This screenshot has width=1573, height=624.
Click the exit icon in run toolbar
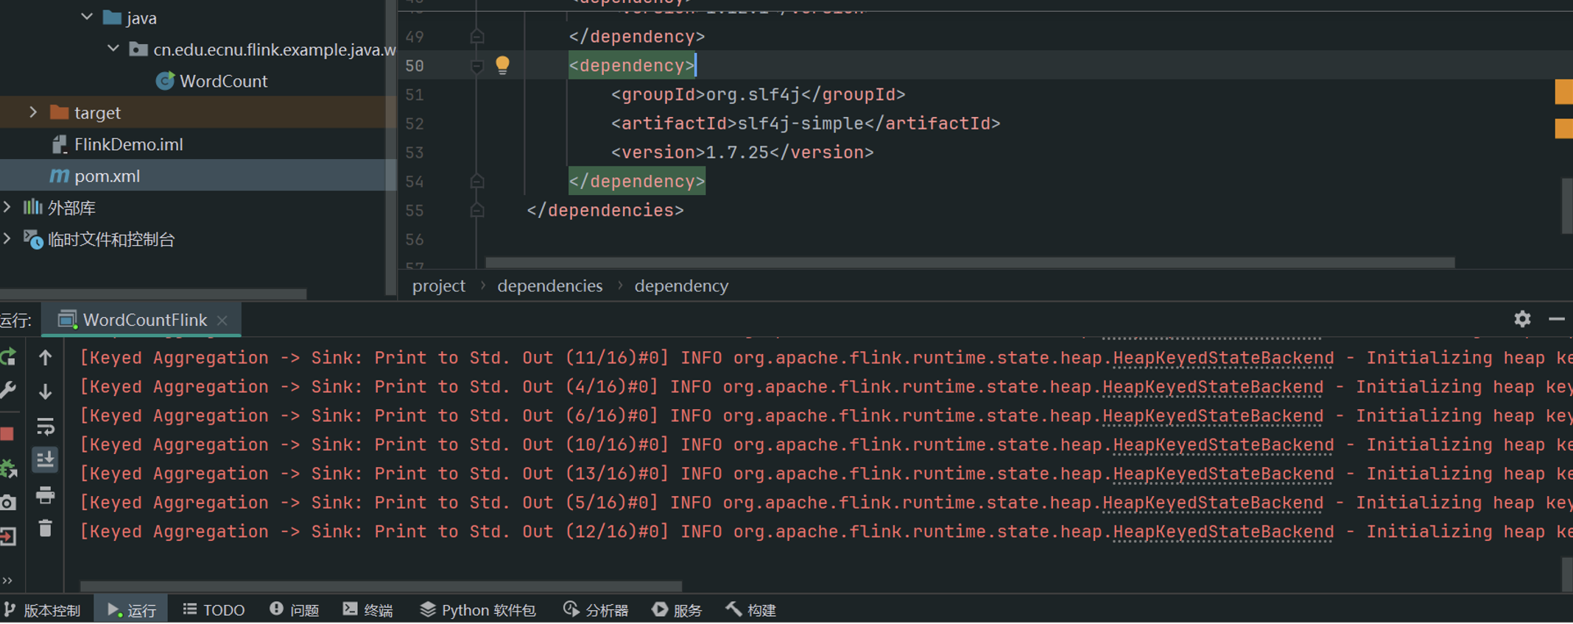coord(8,536)
